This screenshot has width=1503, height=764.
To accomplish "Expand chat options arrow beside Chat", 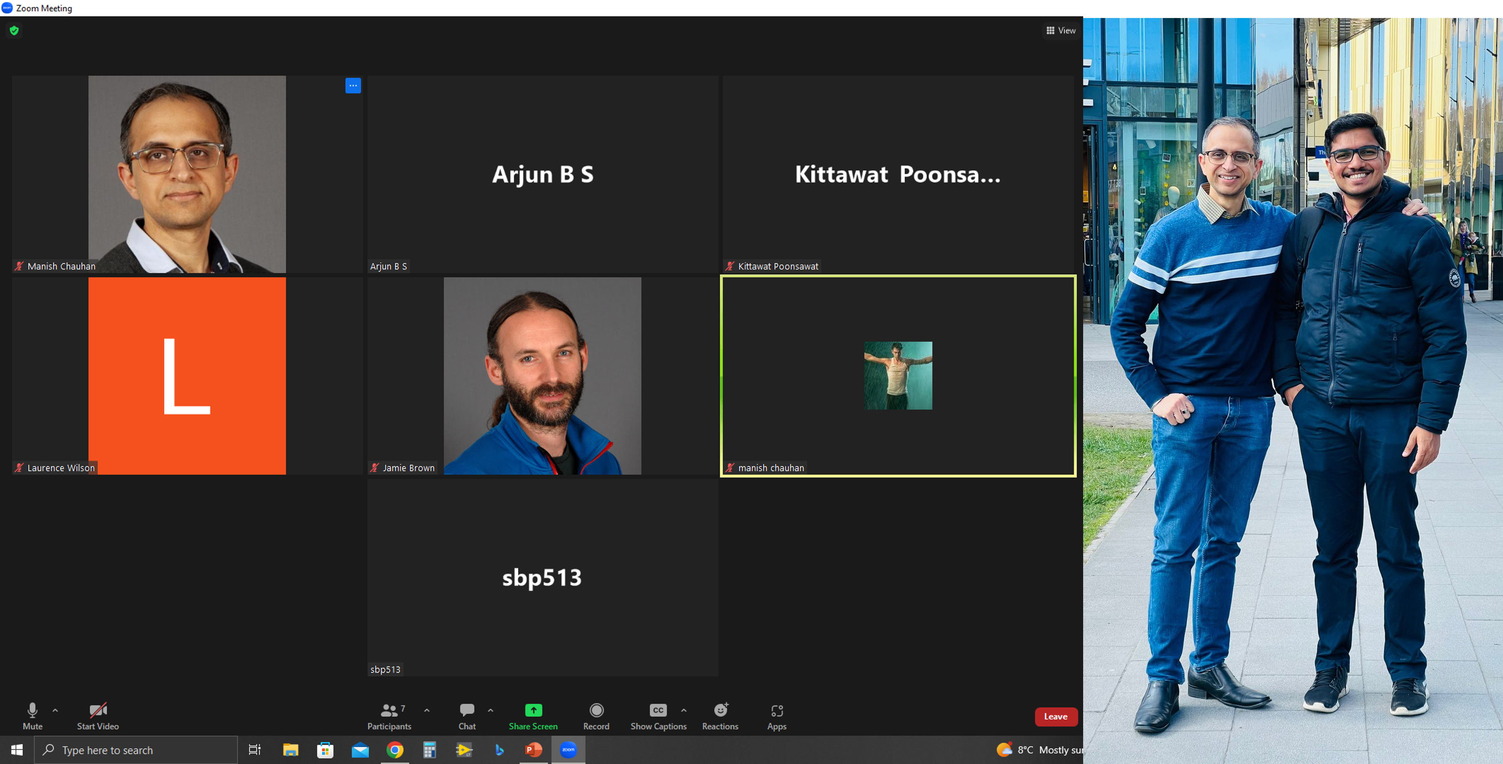I will click(x=491, y=710).
